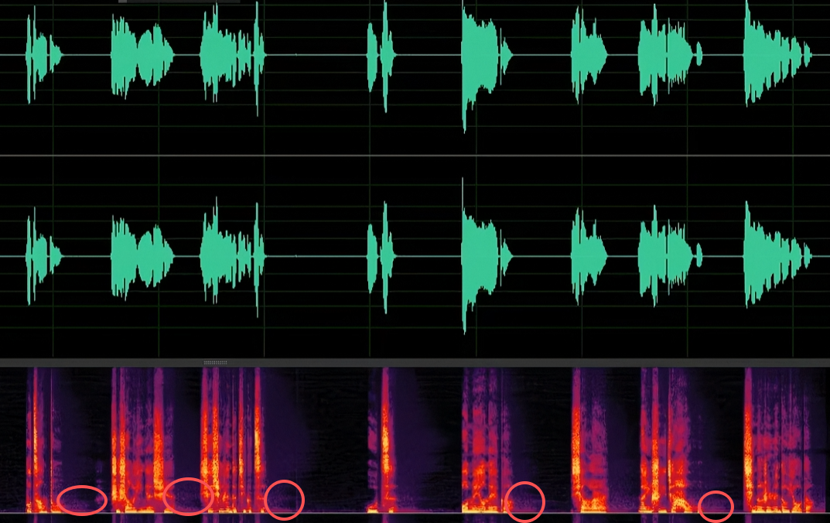
Task: Click the last waveform burst in the upper channel
Action: [x=777, y=54]
